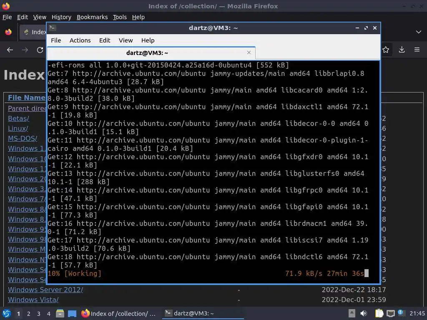The width and height of the screenshot is (427, 320).
Task: Switch to Index of /collection/ taskbar entry
Action: click(x=119, y=313)
